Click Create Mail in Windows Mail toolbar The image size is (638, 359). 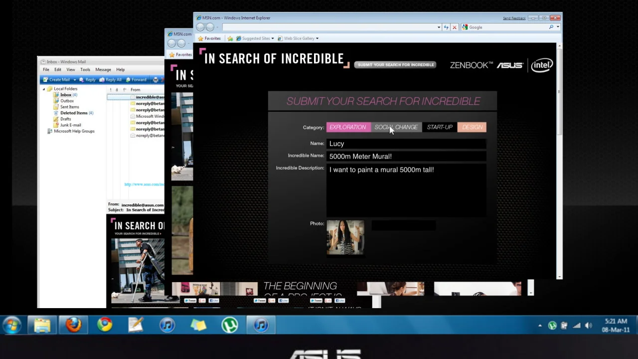56,80
